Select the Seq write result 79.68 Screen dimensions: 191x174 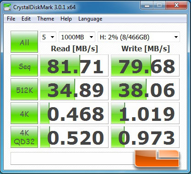pyautogui.click(x=145, y=65)
